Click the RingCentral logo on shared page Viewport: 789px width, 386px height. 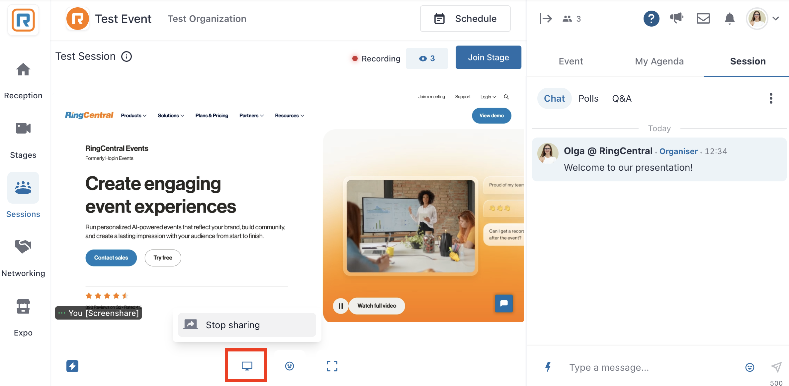89,115
